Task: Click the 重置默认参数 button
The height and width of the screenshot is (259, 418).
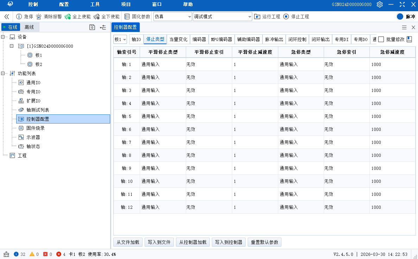Action: point(264,242)
